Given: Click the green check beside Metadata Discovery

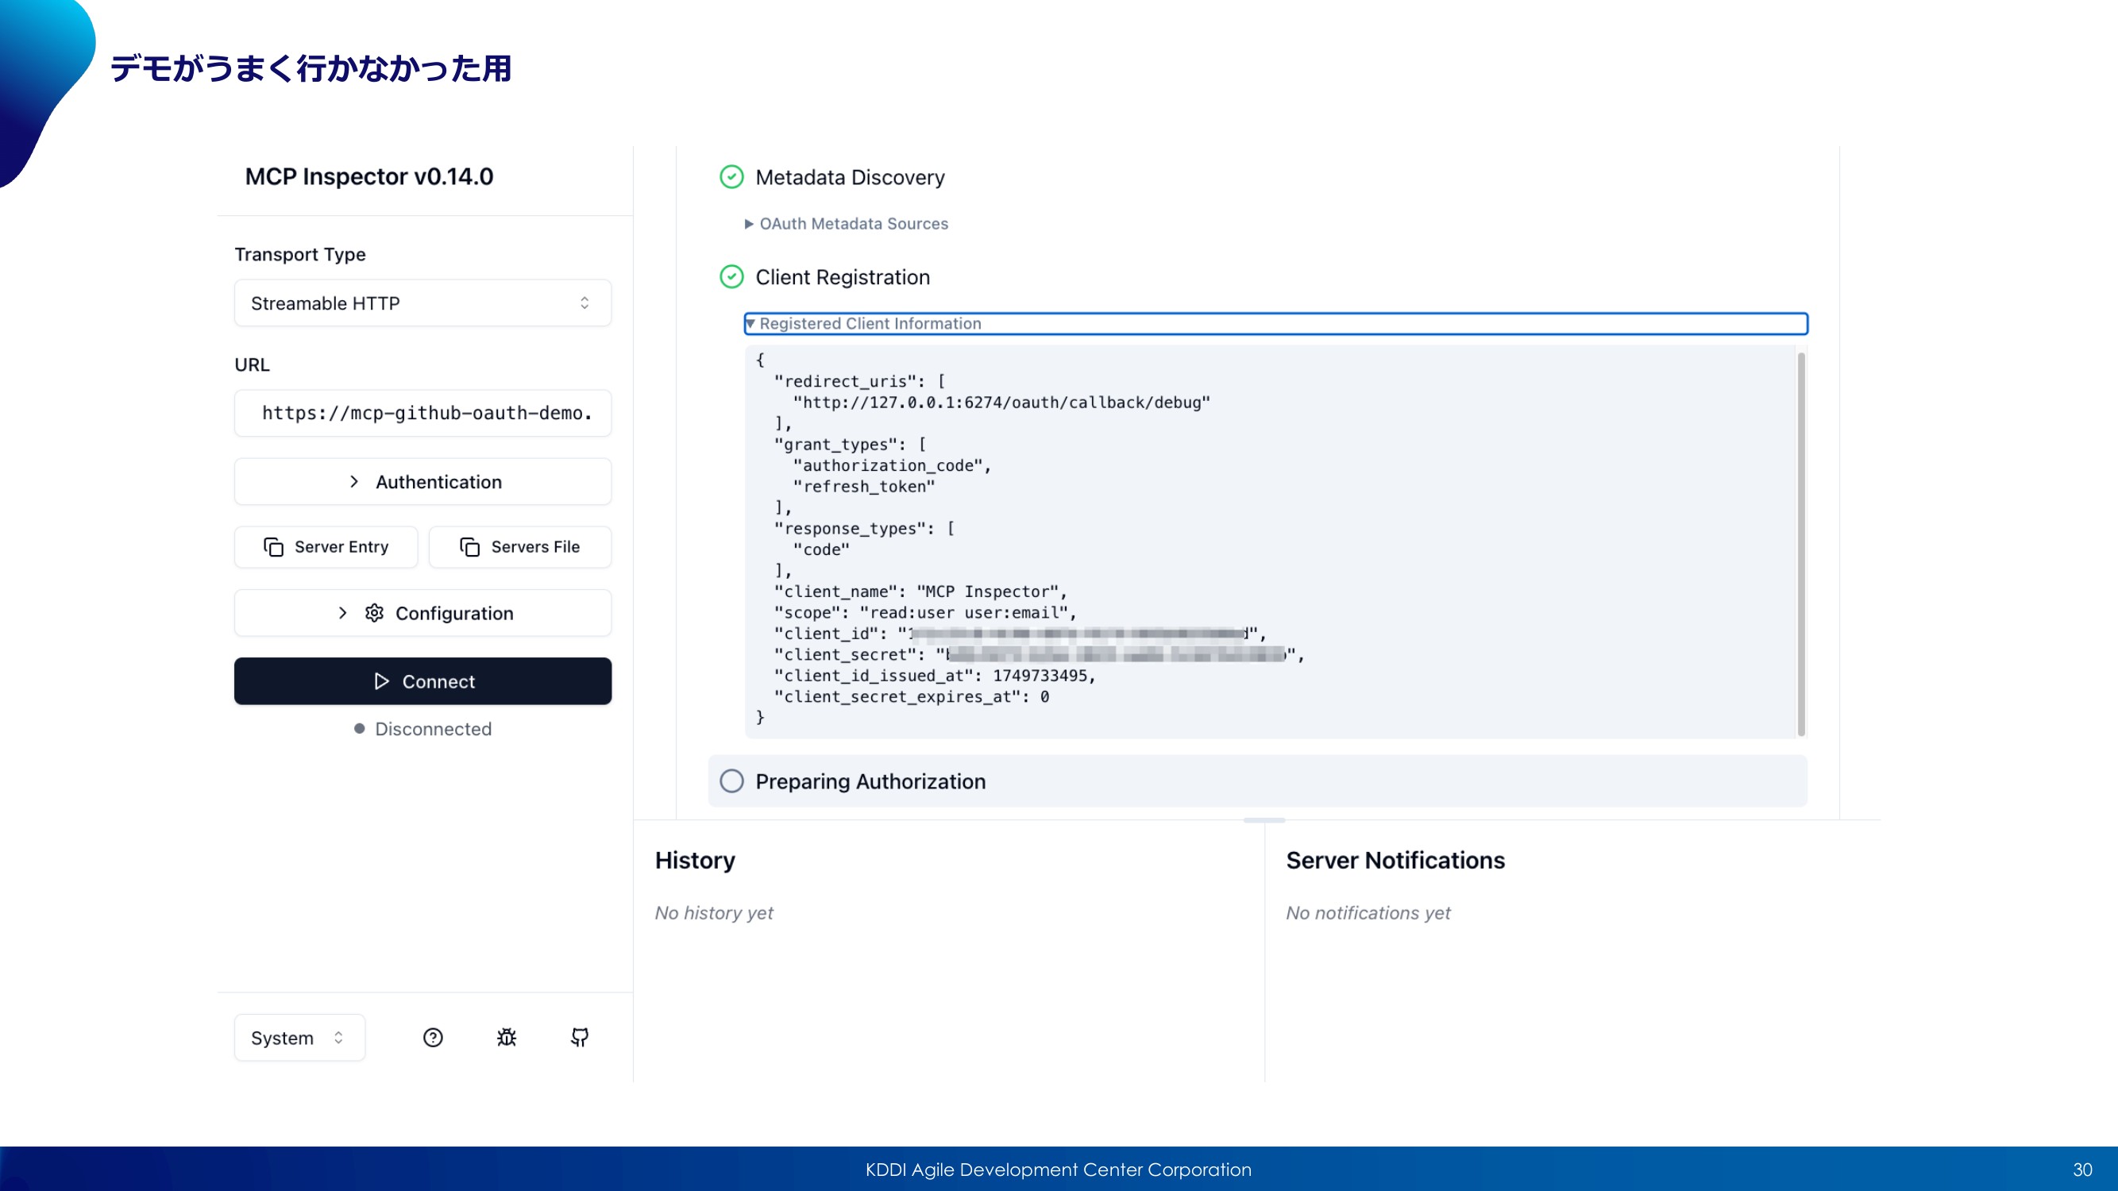Looking at the screenshot, I should coord(731,177).
